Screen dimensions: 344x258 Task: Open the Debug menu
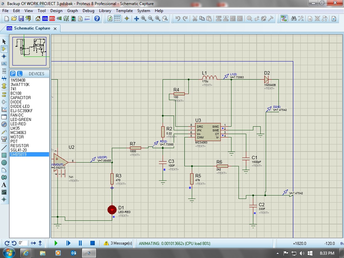[88, 10]
